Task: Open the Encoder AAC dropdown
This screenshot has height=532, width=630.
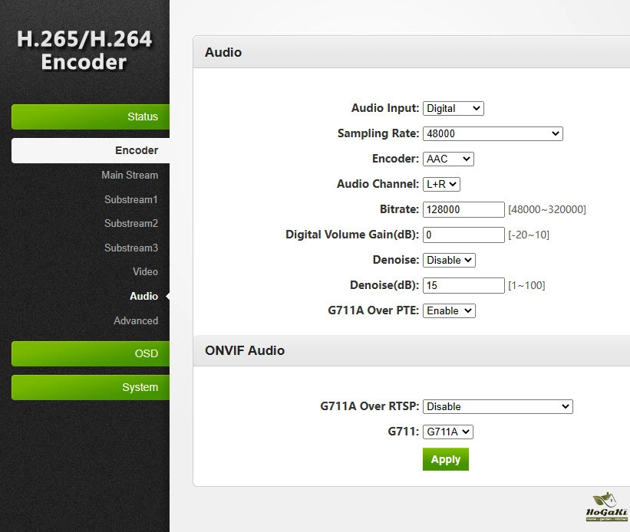Action: (x=448, y=159)
